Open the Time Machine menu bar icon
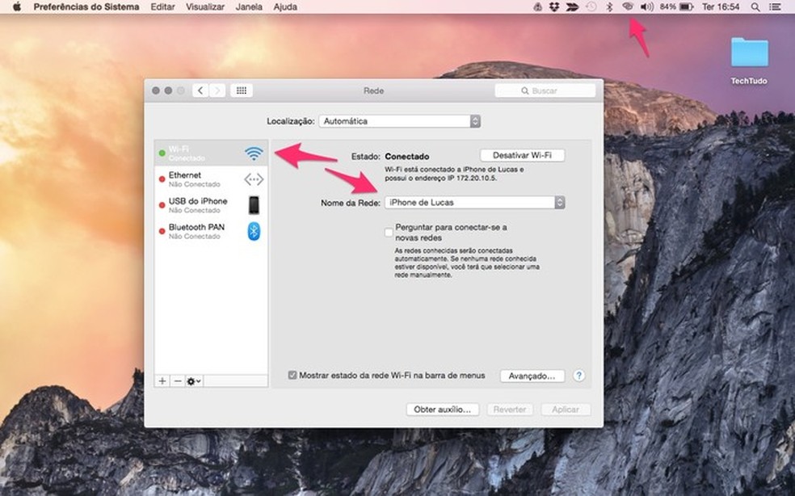This screenshot has height=496, width=795. coord(591,7)
